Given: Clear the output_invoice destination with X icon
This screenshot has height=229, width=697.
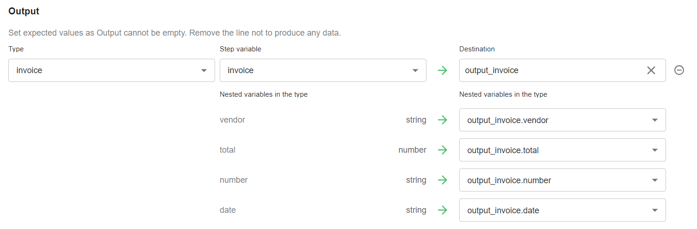Looking at the screenshot, I should [651, 70].
